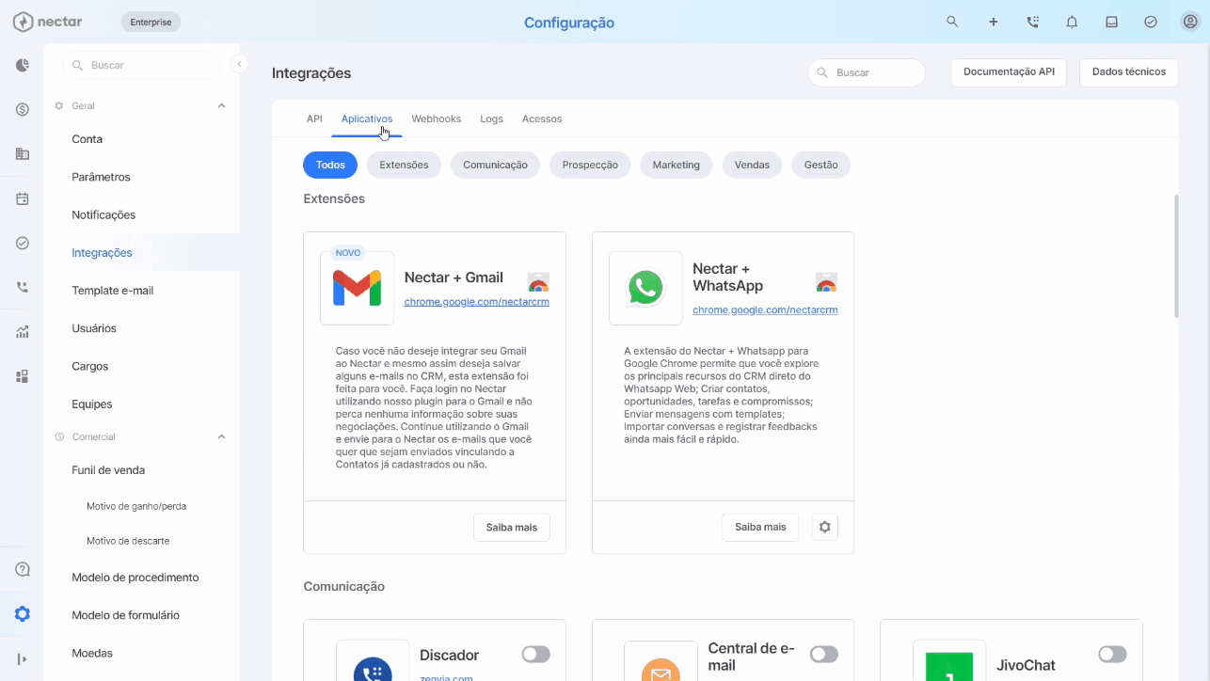Screen dimensions: 1210x681
Task: Focus the Integrações Buscar field
Action: pyautogui.click(x=867, y=72)
